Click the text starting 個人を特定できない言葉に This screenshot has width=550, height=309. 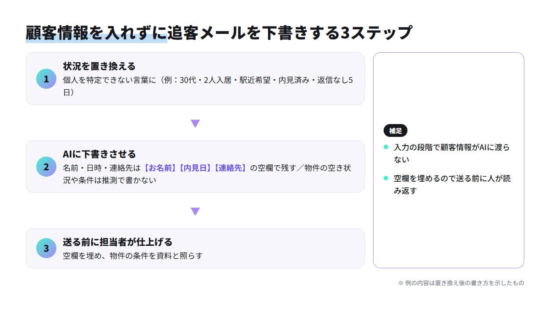(208, 86)
